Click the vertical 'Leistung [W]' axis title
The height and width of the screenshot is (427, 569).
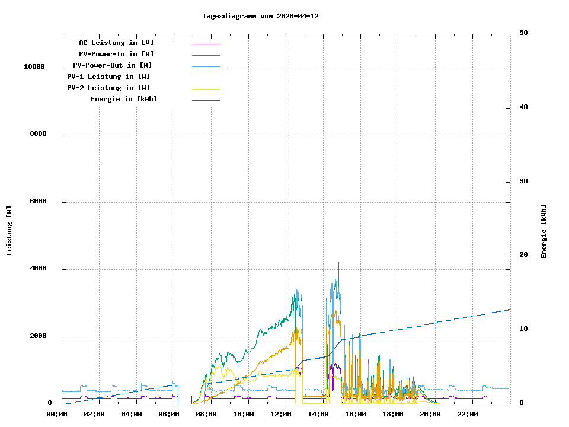[9, 231]
